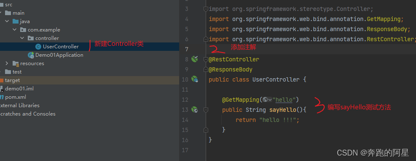
Task: Collapse the controller package chevron
Action: (x=22, y=38)
